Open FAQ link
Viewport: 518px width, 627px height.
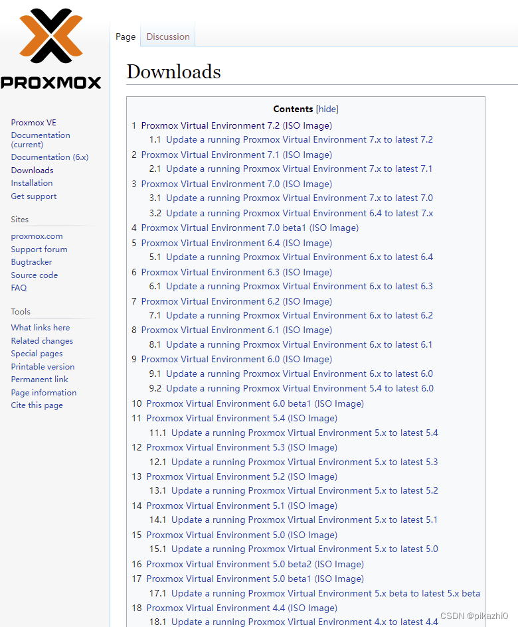click(x=19, y=288)
